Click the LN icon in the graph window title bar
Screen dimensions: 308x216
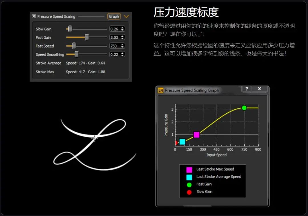click(x=161, y=90)
